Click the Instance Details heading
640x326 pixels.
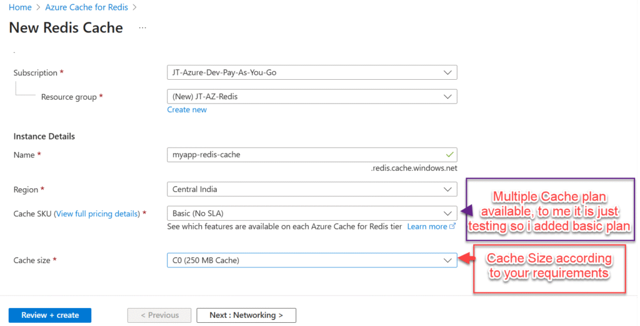[44, 137]
